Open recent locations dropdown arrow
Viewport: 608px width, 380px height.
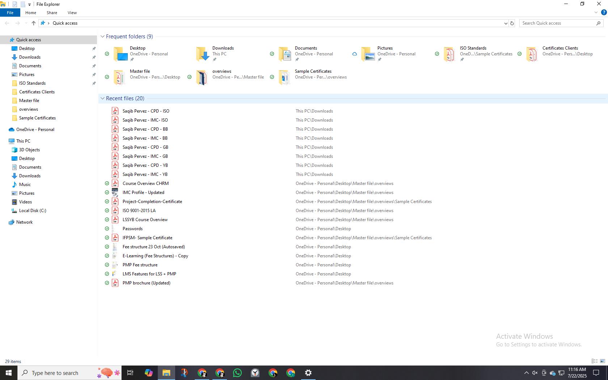[x=26, y=23]
